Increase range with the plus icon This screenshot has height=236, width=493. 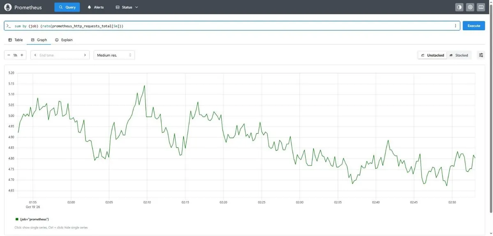22,55
